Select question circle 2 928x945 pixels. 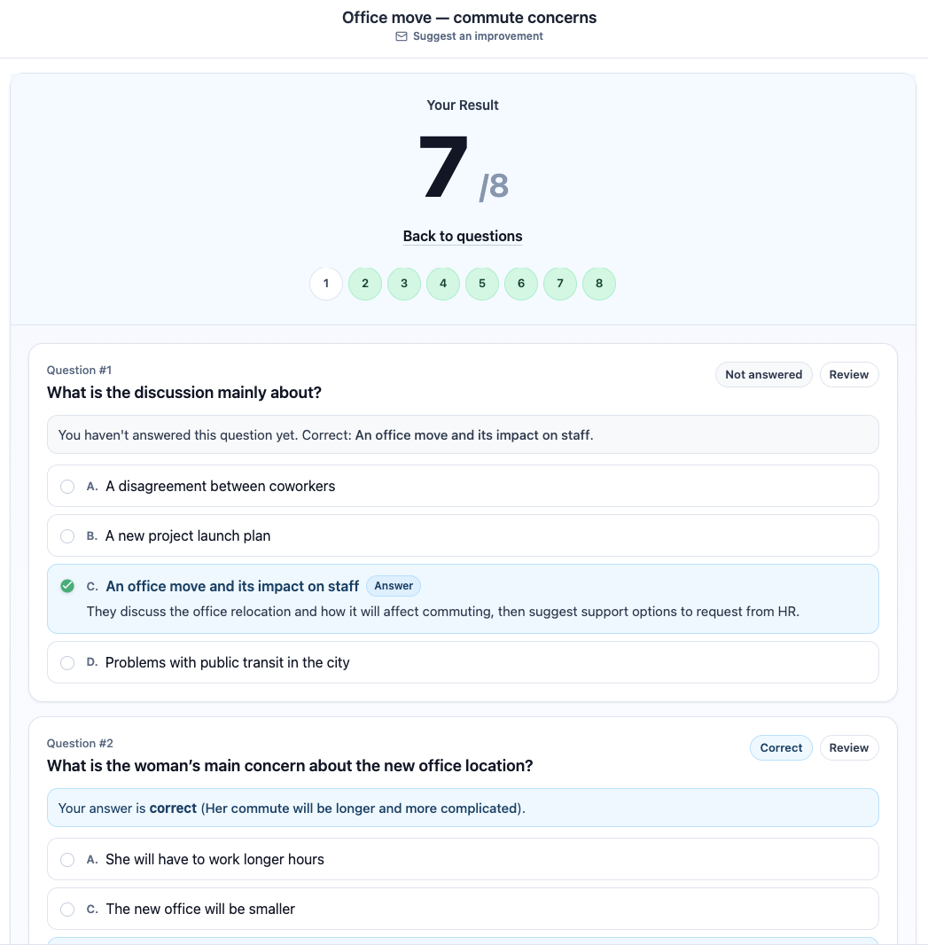[x=365, y=283]
